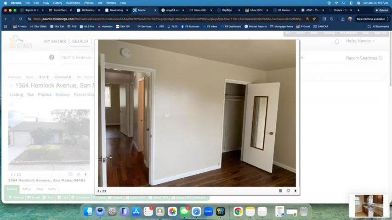Click the enlarge photo icon in viewer
The height and width of the screenshot is (220, 392).
click(x=288, y=191)
